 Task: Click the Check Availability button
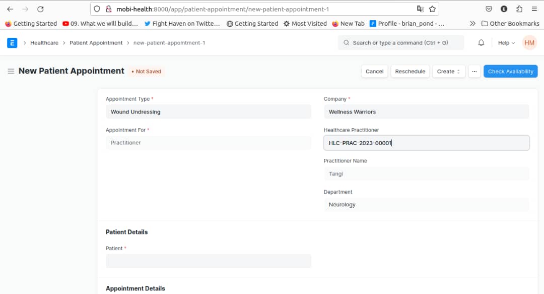[511, 71]
